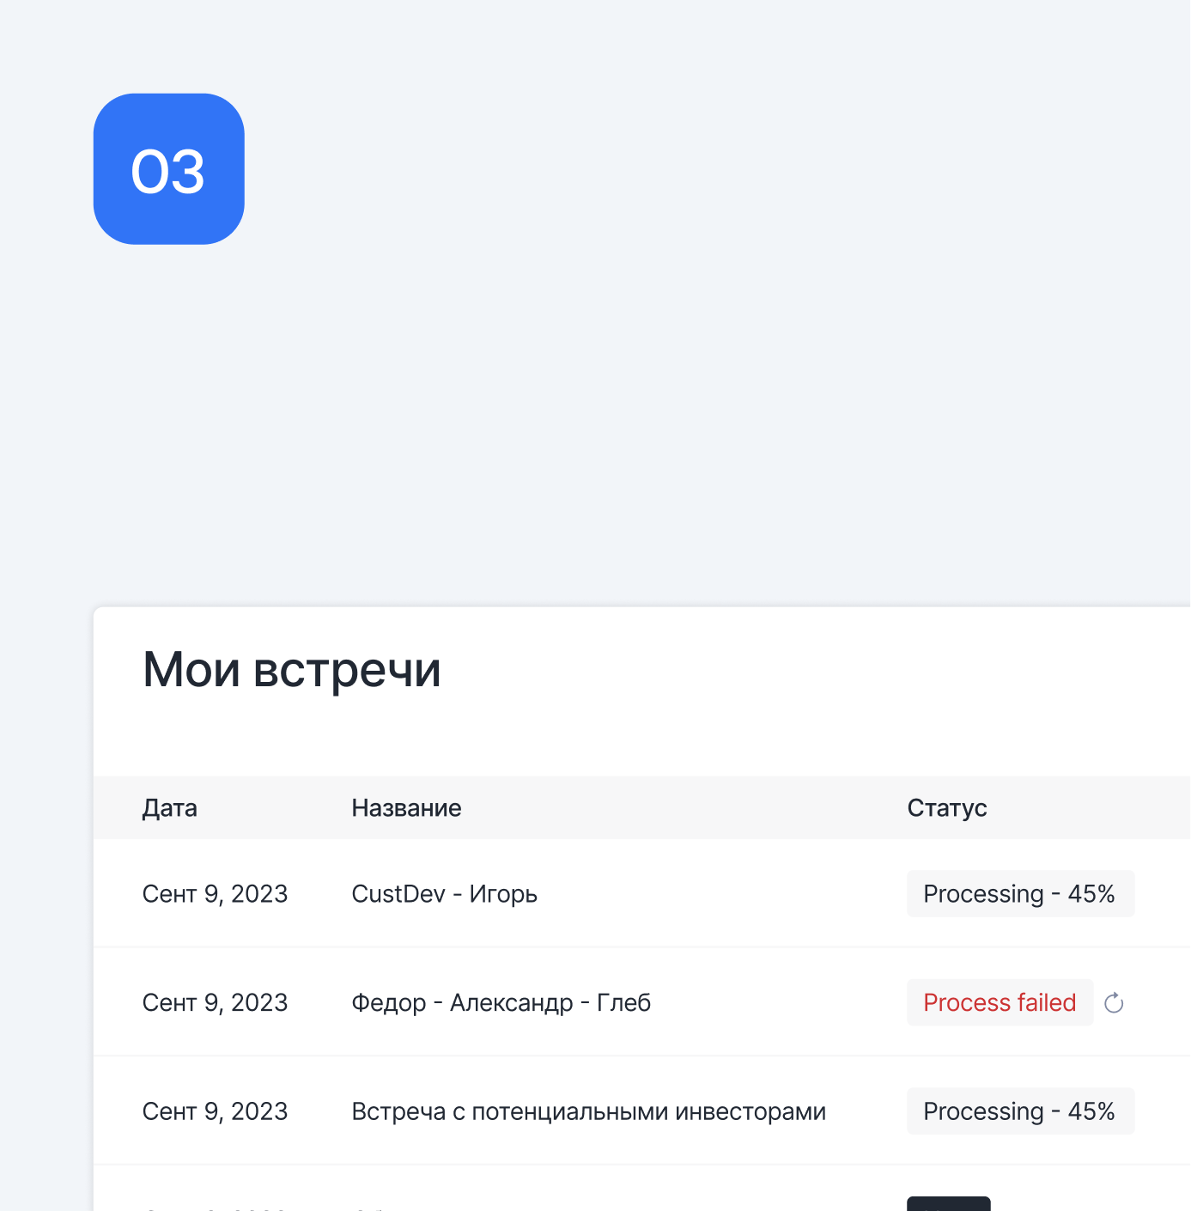Image resolution: width=1191 pixels, height=1211 pixels.
Task: Click the date of the investors meeting row
Action: coord(215,1111)
